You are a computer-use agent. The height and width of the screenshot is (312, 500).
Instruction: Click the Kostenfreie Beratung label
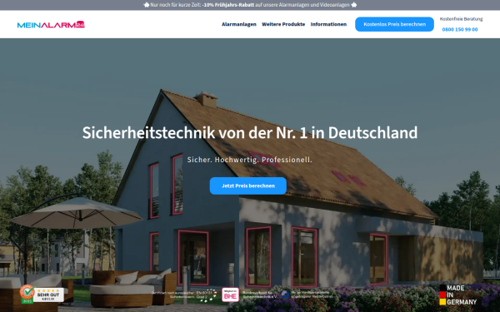point(461,19)
